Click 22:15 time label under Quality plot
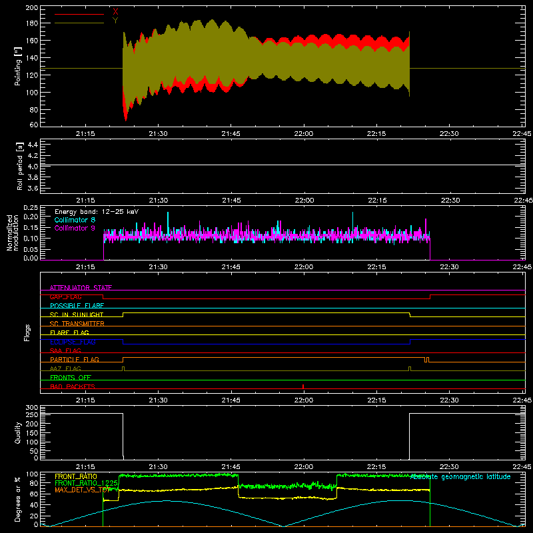Image resolution: width=533 pixels, height=533 pixels. pyautogui.click(x=376, y=467)
